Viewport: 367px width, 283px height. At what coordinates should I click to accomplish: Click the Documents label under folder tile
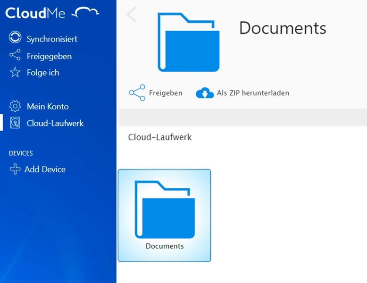(x=165, y=246)
